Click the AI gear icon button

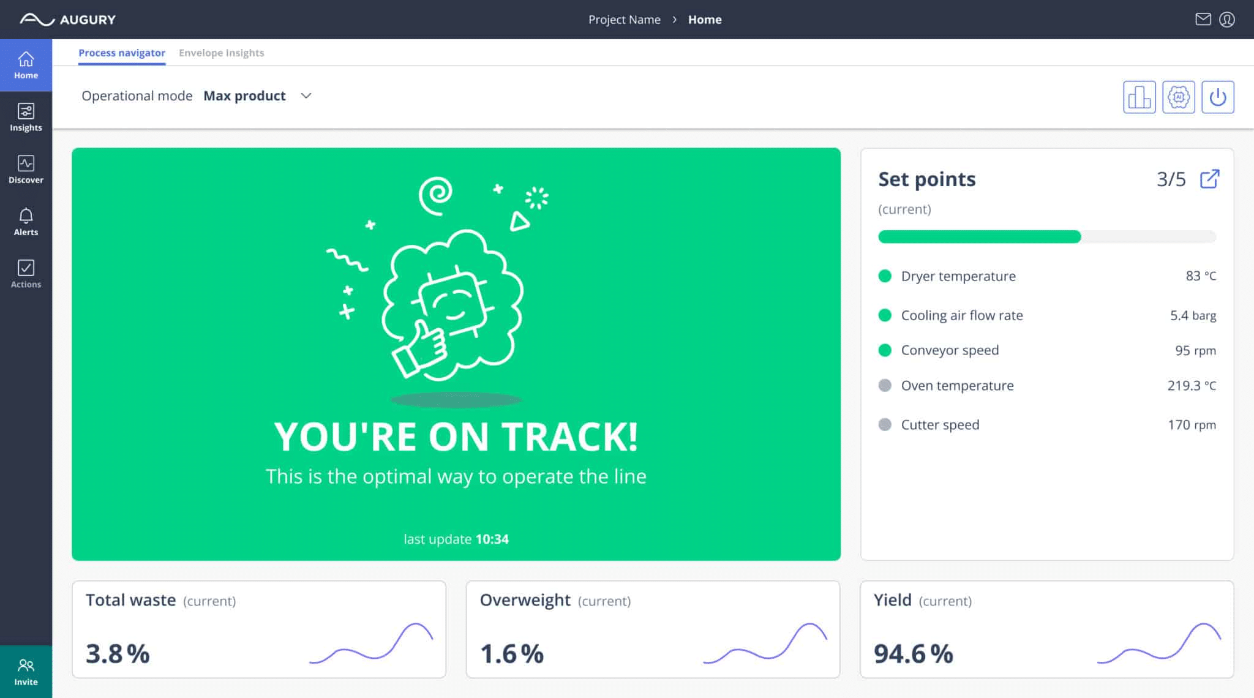pyautogui.click(x=1178, y=97)
